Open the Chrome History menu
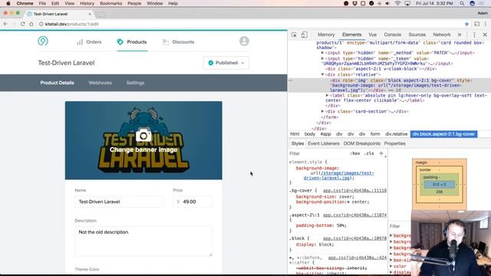Screen dimensions: 491x276 87,3
